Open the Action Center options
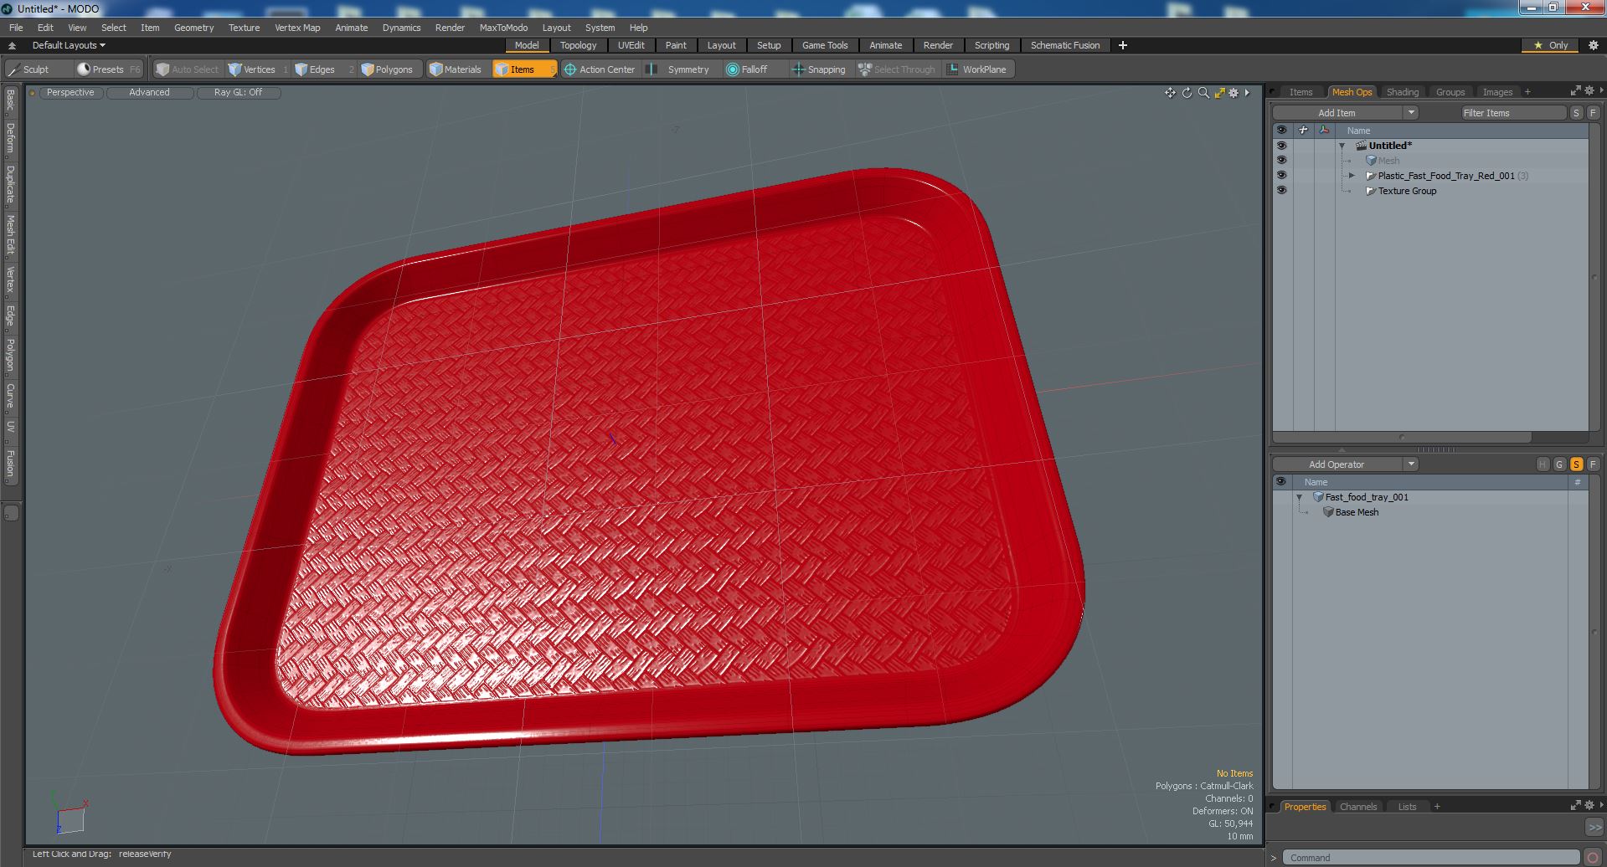This screenshot has height=867, width=1607. point(600,69)
